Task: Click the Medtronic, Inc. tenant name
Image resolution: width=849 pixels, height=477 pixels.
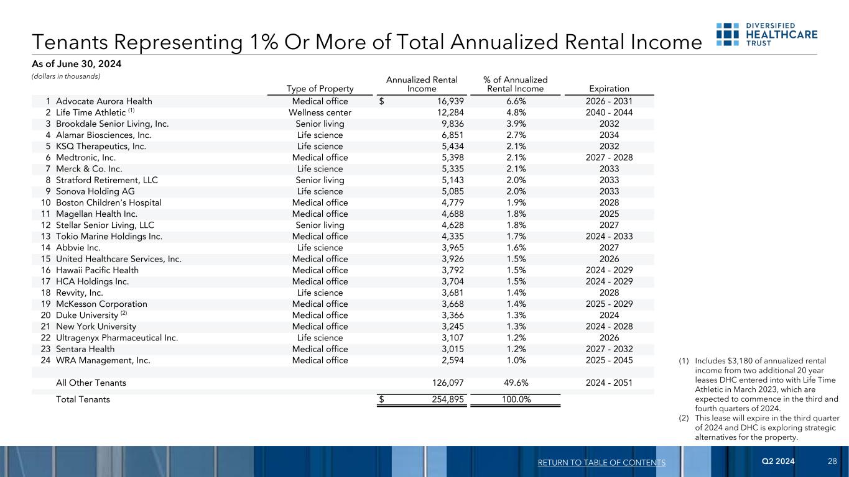Action: (86, 158)
